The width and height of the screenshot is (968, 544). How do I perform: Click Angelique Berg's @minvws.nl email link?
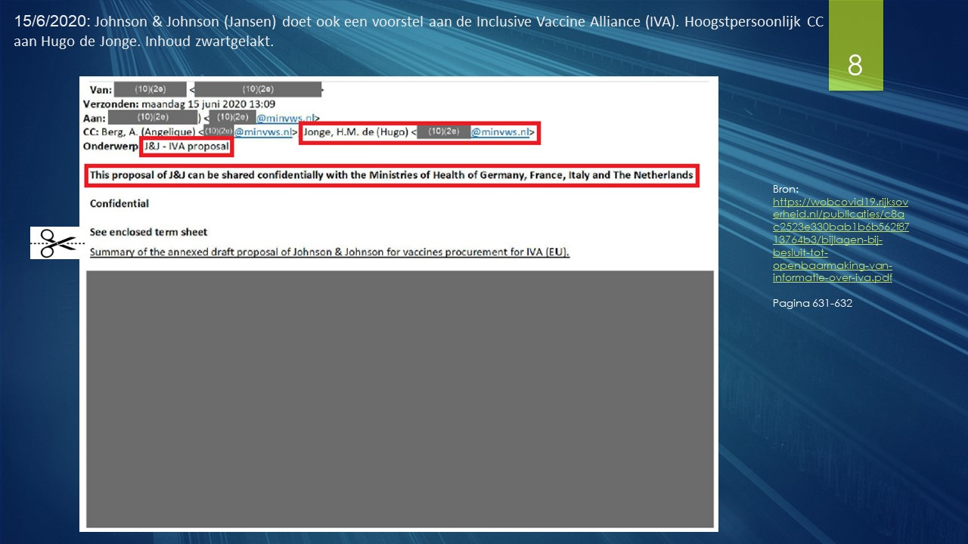coord(263,131)
